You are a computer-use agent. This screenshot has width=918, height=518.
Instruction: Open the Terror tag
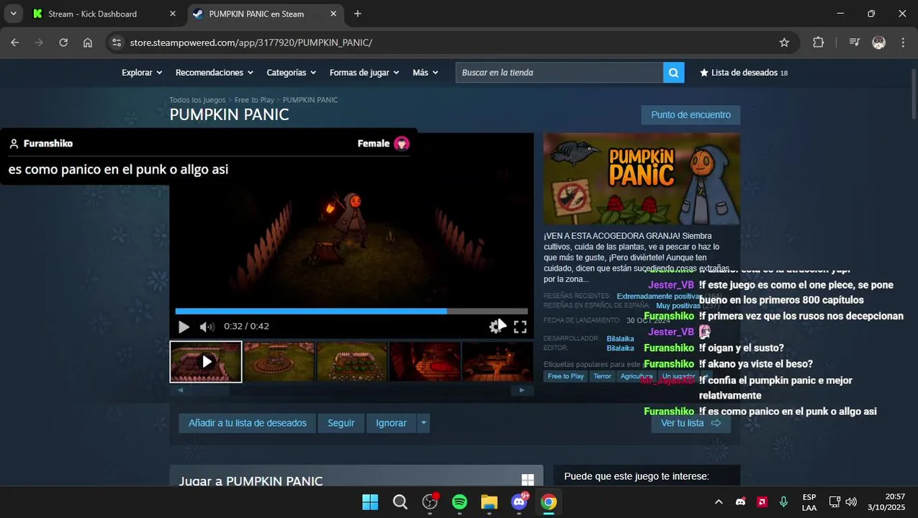tap(603, 376)
